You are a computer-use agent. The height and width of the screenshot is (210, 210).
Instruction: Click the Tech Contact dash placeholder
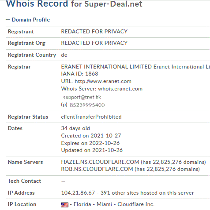(x=63, y=181)
